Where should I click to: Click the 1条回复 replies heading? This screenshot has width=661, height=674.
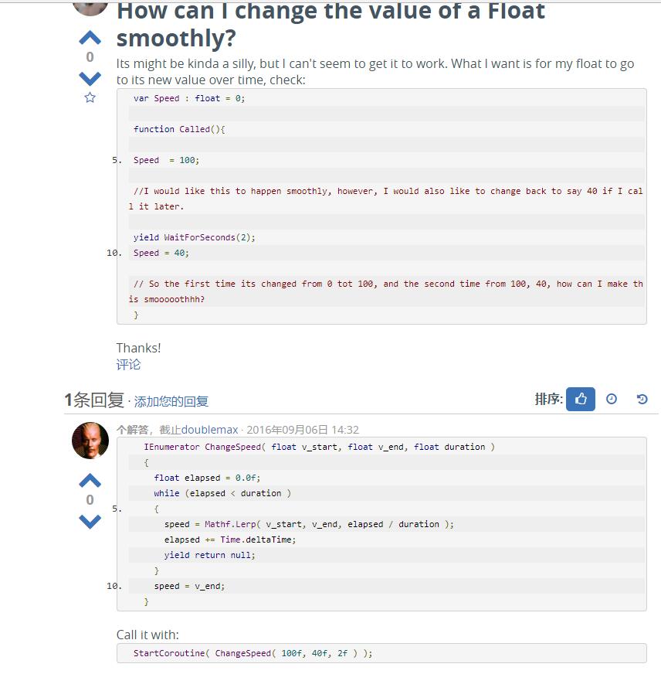pos(94,400)
